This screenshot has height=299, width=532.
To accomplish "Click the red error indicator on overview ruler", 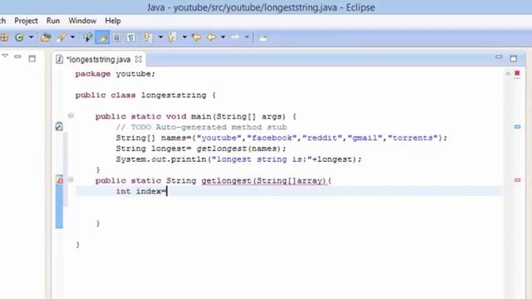I will [x=517, y=73].
